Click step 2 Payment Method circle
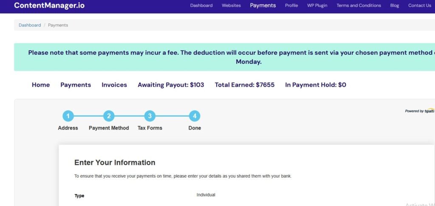This screenshot has height=206, width=435. 109,116
